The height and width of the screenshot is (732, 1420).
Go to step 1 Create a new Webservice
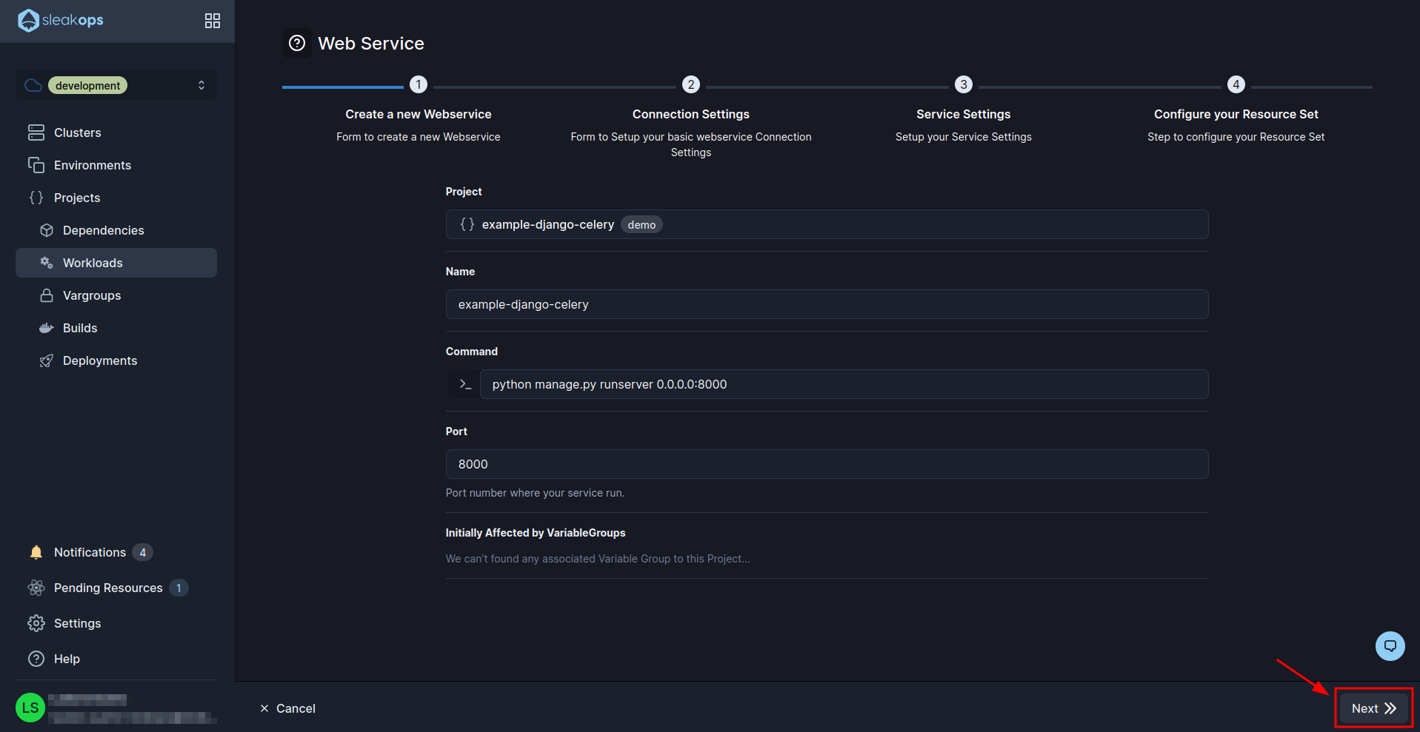point(419,84)
